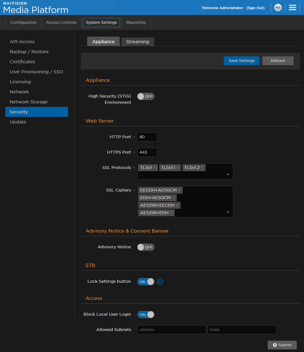The image size is (304, 352).
Task: Sign out of the Administrator account
Action: (255, 8)
